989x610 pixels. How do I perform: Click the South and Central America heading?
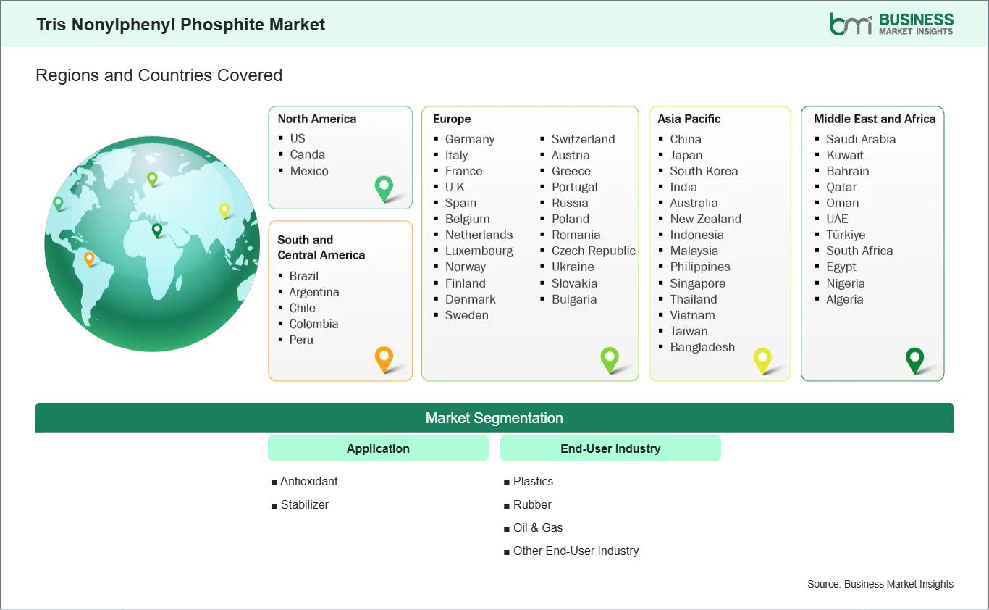[x=321, y=247]
